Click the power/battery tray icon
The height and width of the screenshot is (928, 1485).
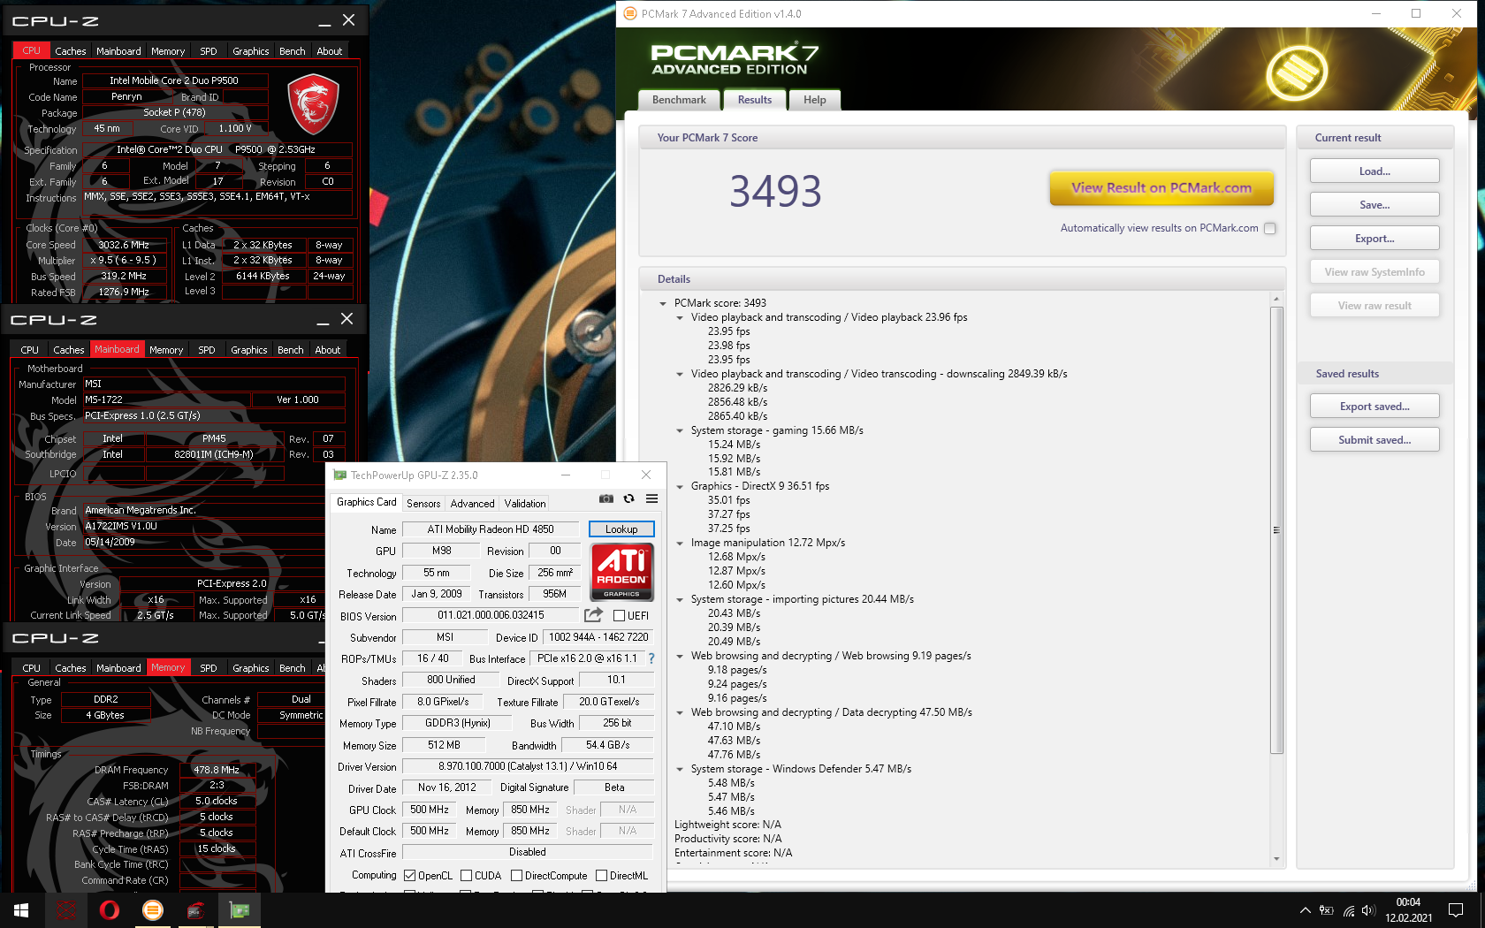click(x=1327, y=910)
